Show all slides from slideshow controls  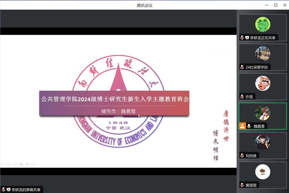tap(21, 165)
